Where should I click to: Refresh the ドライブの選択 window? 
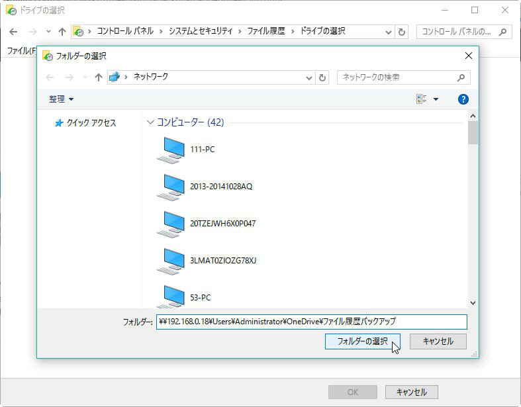(x=401, y=32)
